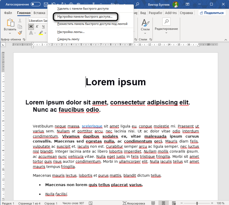Screen dimensions: 229x205
Task: Open search with the magnifier icon in title bar
Action: coord(137,4)
